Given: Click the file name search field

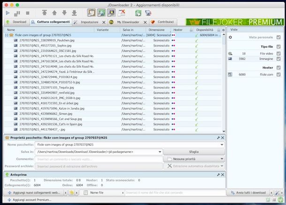Looking at the screenshot, I should pos(175,193).
